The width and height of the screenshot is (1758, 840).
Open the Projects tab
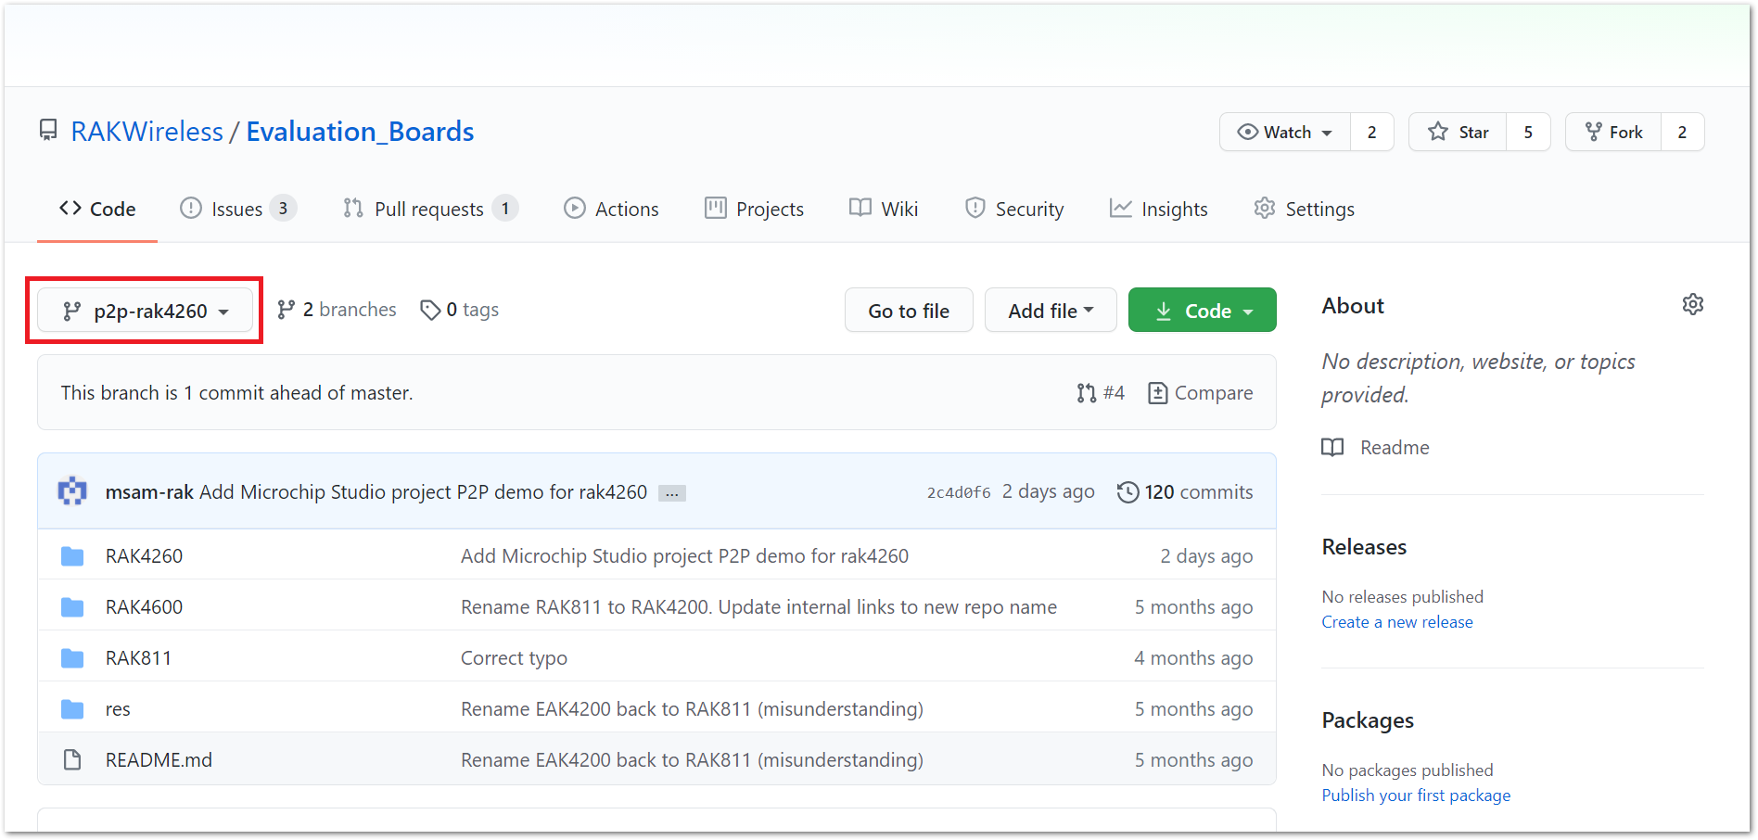click(x=754, y=209)
